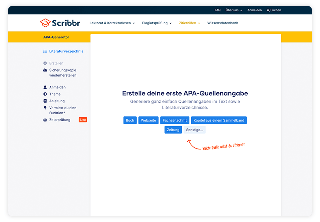Click the magnifier icon next to Suchen

coord(268,10)
